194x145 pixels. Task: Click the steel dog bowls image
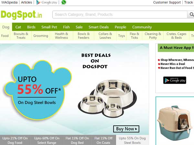point(107,98)
